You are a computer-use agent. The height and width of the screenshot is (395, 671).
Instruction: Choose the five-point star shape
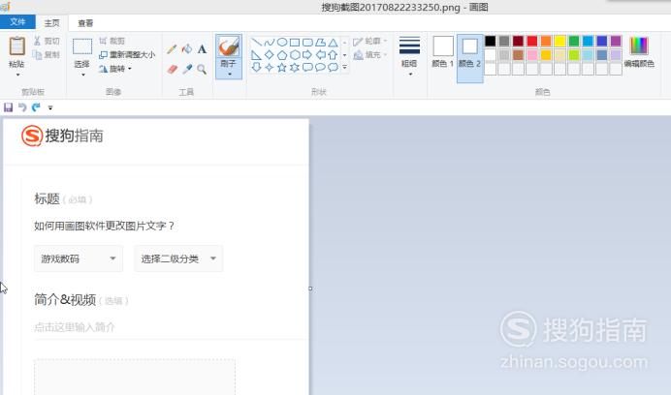click(282, 67)
